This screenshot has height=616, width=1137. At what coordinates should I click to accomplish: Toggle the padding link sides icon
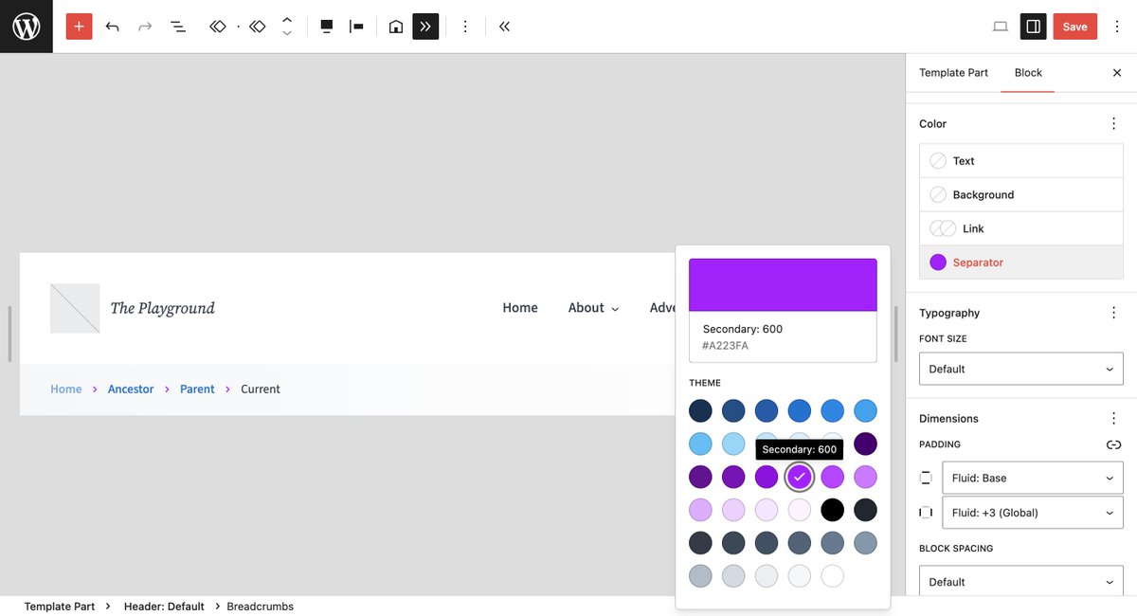tap(1113, 444)
